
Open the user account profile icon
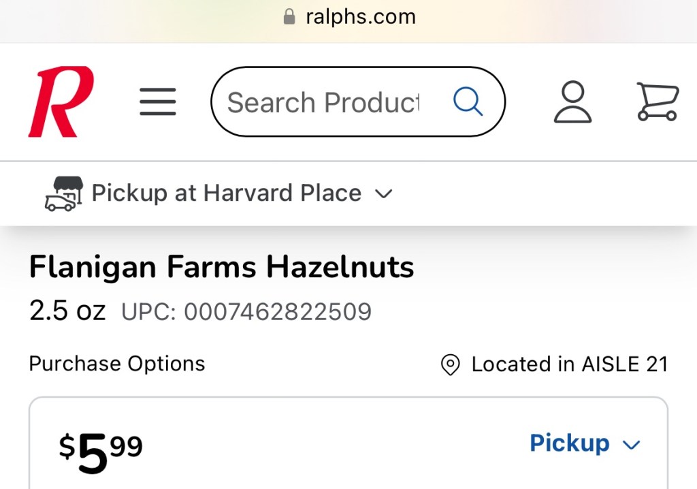(x=572, y=102)
